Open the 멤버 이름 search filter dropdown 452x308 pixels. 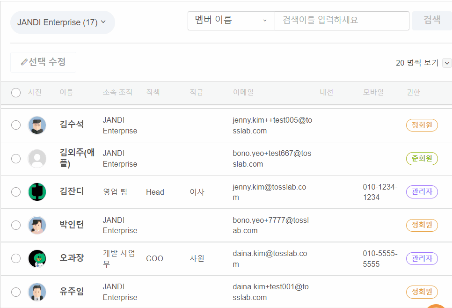[x=231, y=21]
